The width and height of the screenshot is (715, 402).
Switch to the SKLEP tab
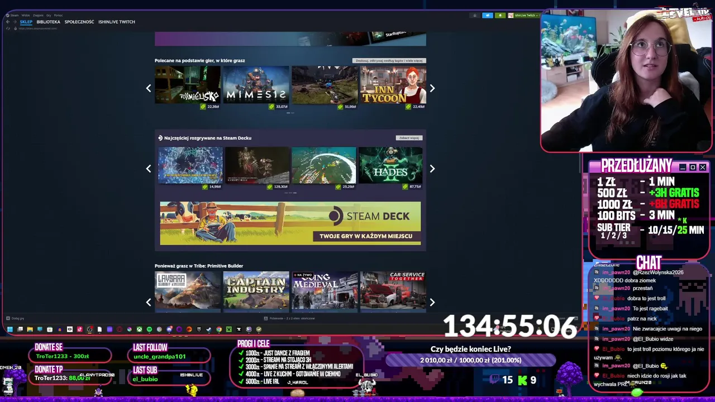point(26,22)
